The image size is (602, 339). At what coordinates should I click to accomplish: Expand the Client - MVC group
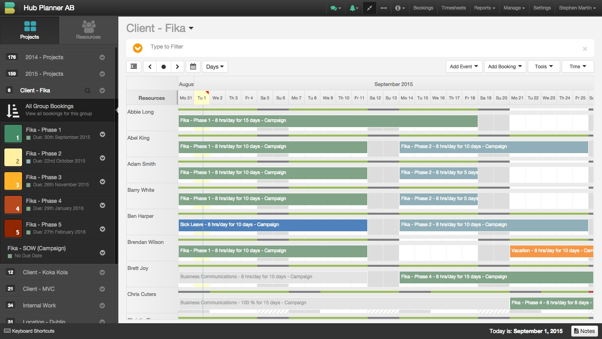pos(102,289)
